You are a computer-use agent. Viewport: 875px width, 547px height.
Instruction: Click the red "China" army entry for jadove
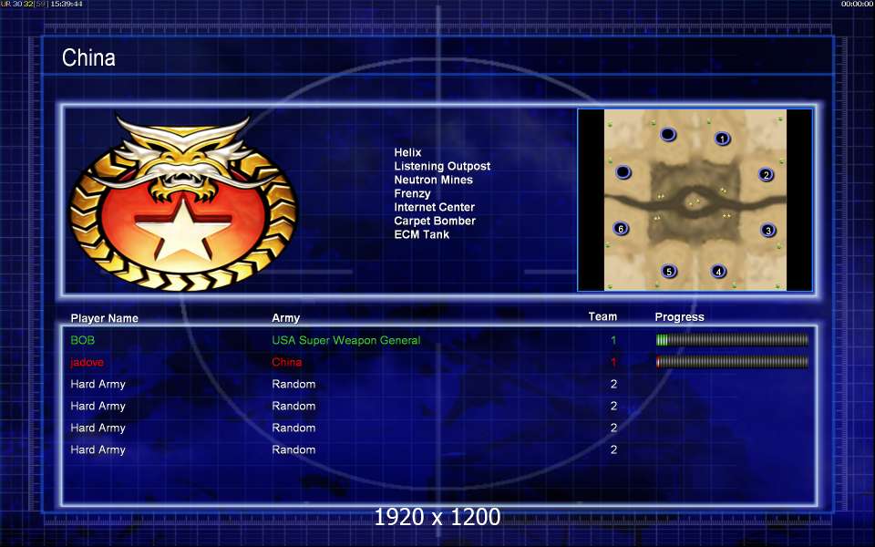pyautogui.click(x=287, y=362)
